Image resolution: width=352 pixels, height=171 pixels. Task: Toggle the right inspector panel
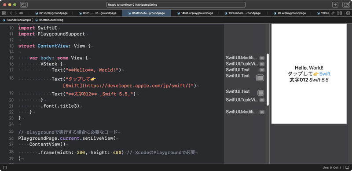[346, 5]
